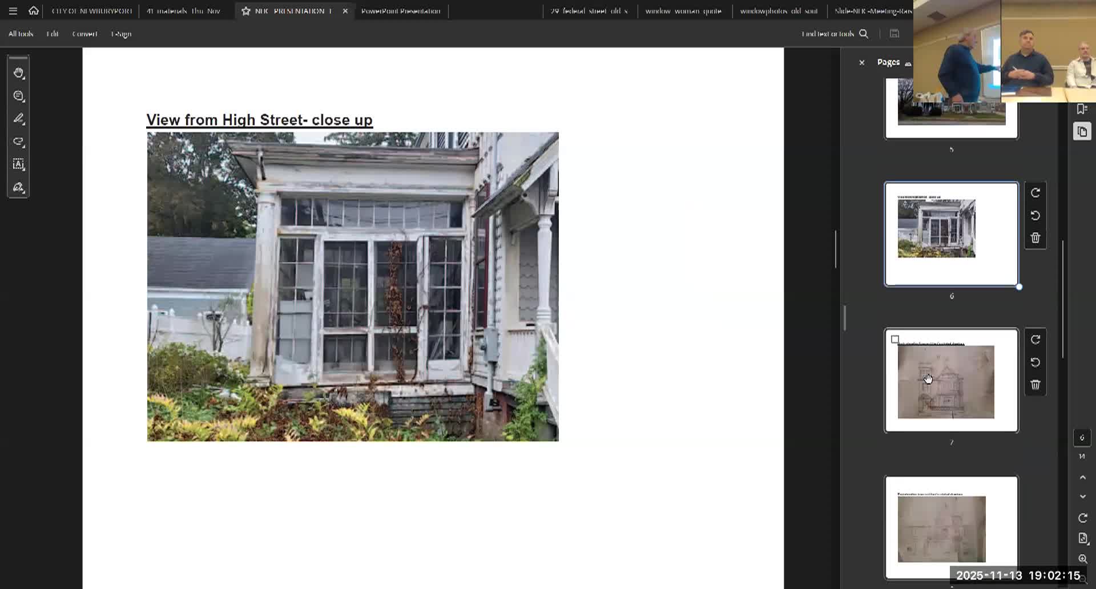Go to previous page with up chevron
This screenshot has width=1096, height=589.
(x=1082, y=477)
